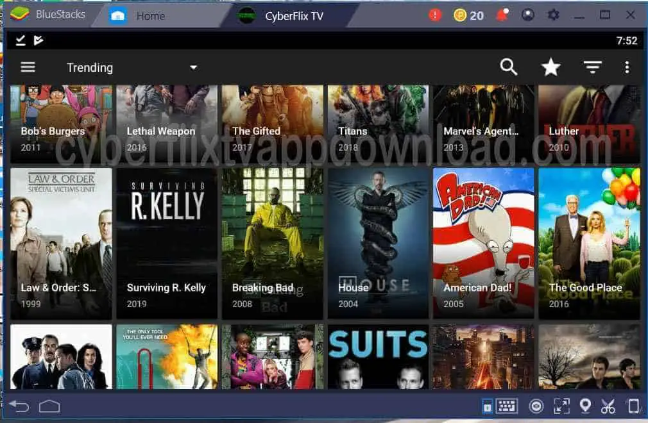Open the city skyline lightning poster
This screenshot has height=423, width=648.
pyautogui.click(x=484, y=356)
